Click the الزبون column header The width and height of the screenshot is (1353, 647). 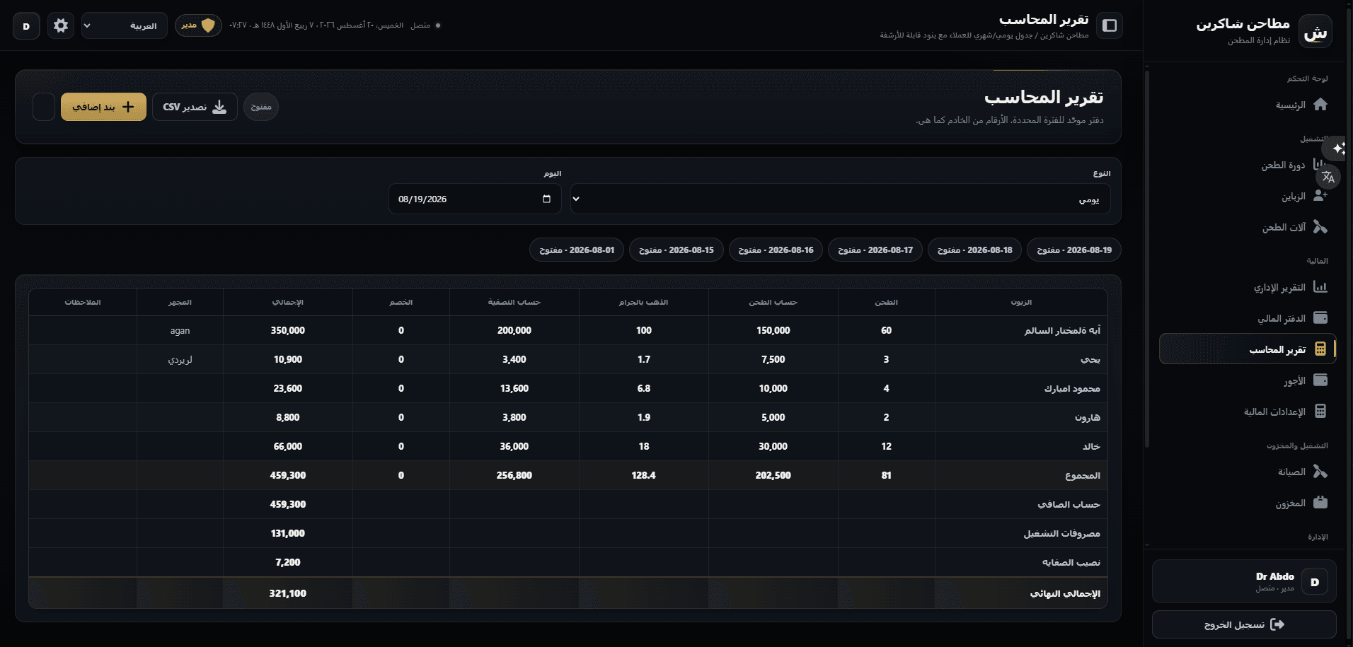point(1021,302)
